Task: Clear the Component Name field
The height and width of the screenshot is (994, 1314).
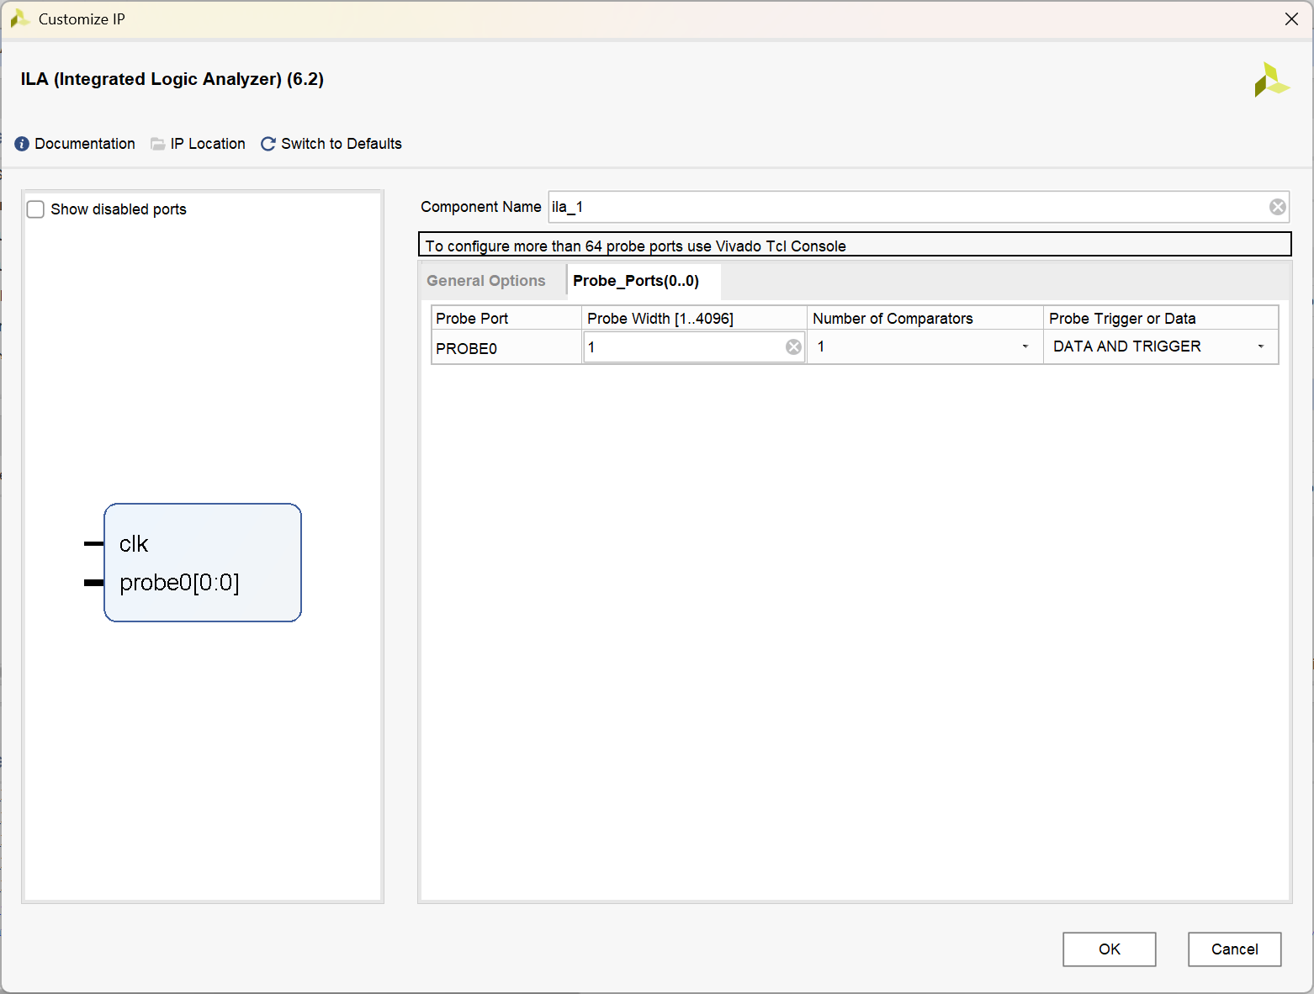Action: pyautogui.click(x=1277, y=207)
